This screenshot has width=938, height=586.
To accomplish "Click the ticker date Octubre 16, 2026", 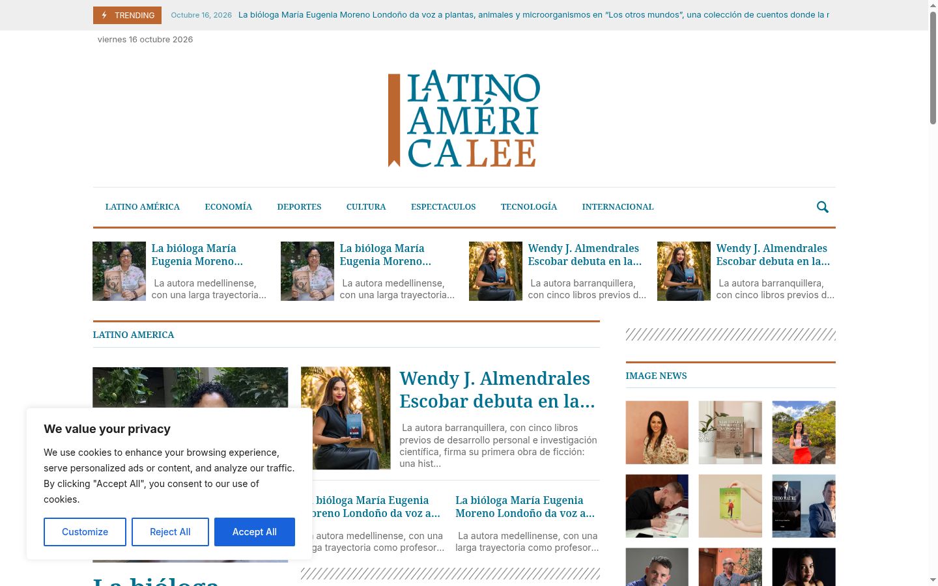I will point(201,15).
